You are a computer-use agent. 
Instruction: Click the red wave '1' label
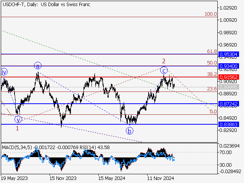tap(17, 128)
